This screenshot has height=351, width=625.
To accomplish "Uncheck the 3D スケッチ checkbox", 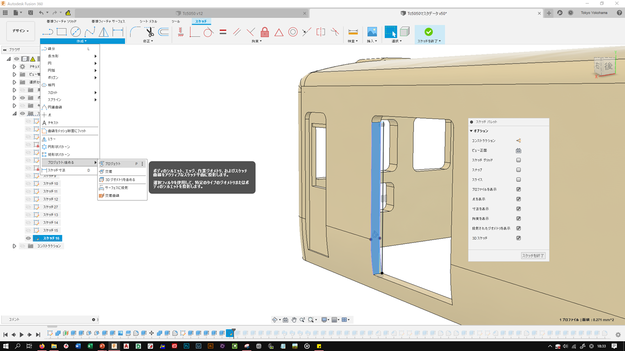I will [x=519, y=238].
